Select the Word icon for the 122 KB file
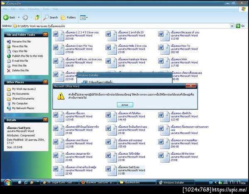Viewport: 249px width, 194px height. click(164, 117)
